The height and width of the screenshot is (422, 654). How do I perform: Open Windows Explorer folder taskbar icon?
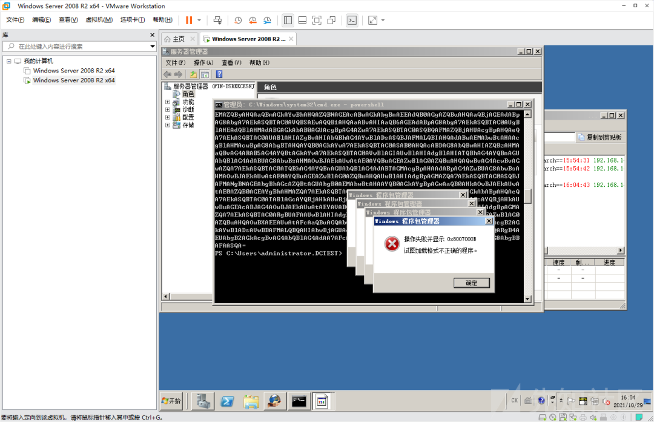click(251, 401)
